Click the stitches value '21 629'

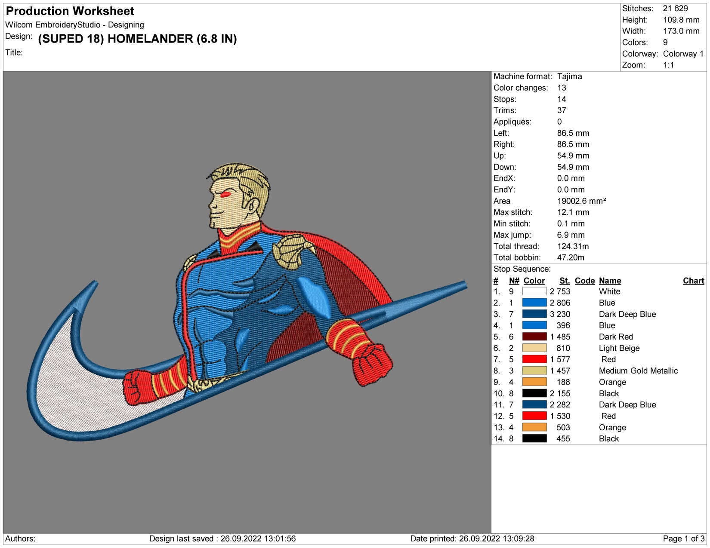[x=675, y=9]
